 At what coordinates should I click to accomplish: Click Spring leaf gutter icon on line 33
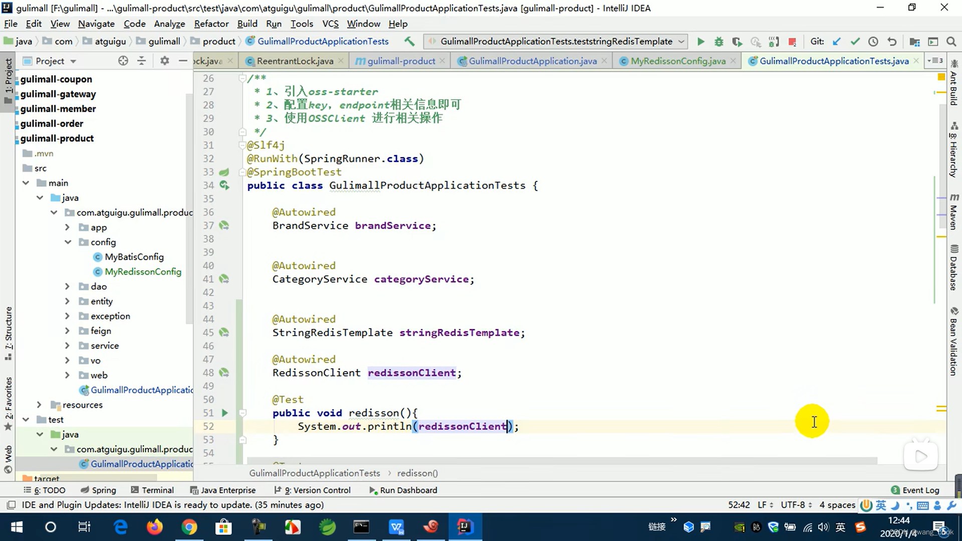point(224,172)
